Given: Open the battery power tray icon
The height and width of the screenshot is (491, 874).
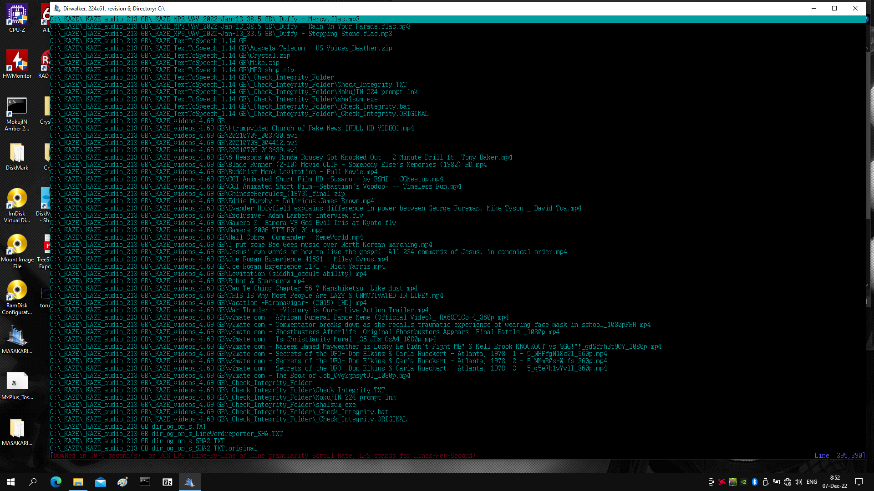Looking at the screenshot, I should (777, 482).
